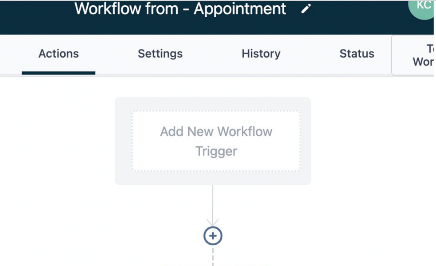Go to the History tab
Viewport: 436px width, 266px height.
261,54
